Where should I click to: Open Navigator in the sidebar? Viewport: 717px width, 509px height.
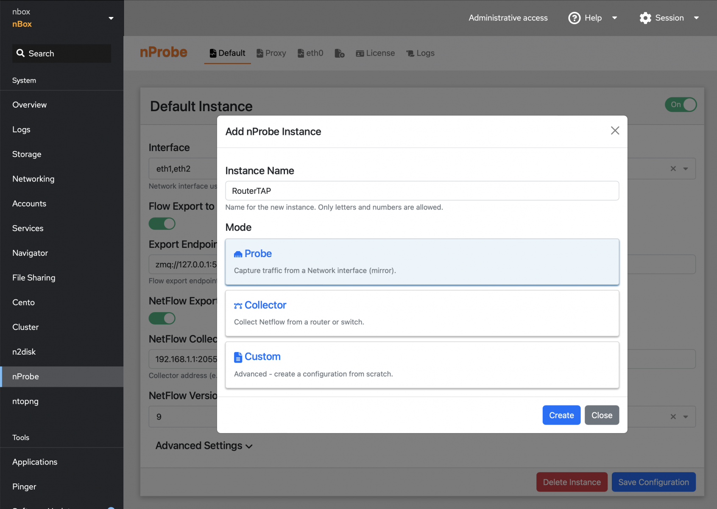(61, 253)
